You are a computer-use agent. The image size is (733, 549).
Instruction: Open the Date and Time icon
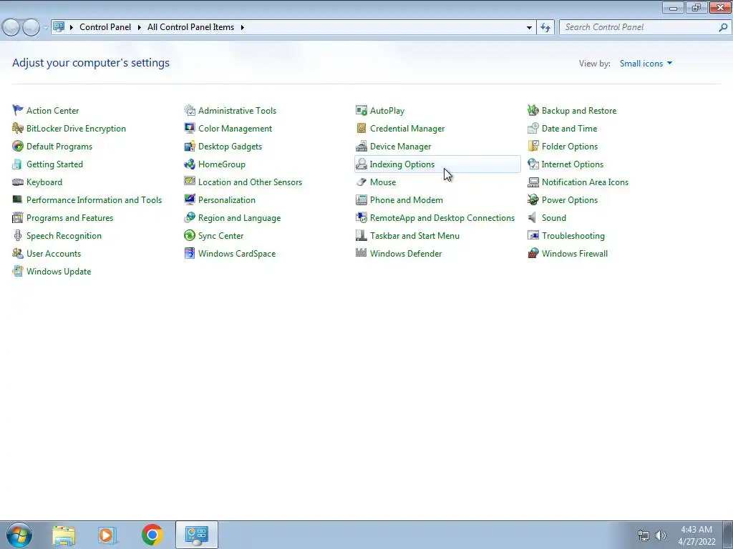[533, 128]
